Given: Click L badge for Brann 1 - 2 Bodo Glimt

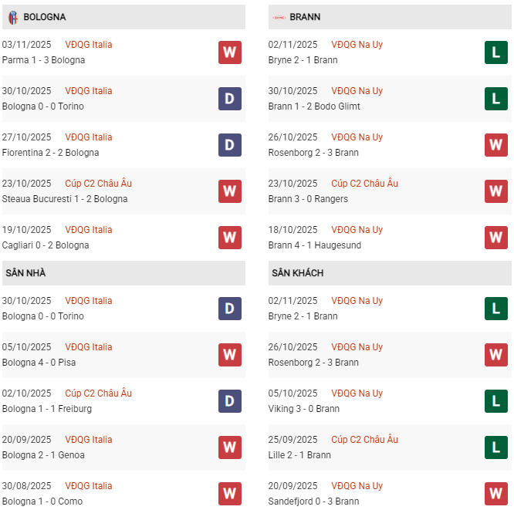Looking at the screenshot, I should 495,99.
